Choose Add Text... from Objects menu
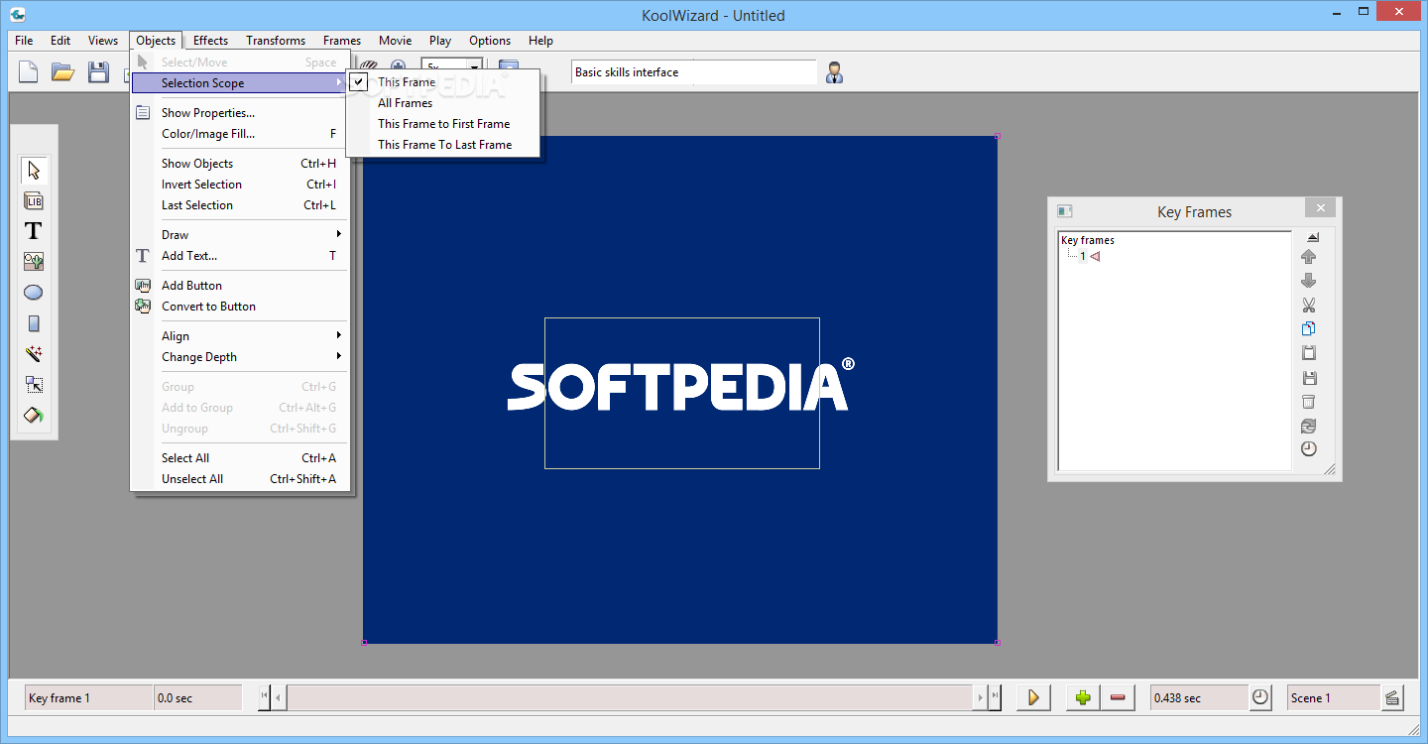The image size is (1428, 744). click(239, 256)
